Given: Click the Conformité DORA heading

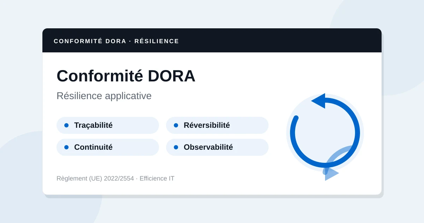Looking at the screenshot, I should (x=126, y=76).
